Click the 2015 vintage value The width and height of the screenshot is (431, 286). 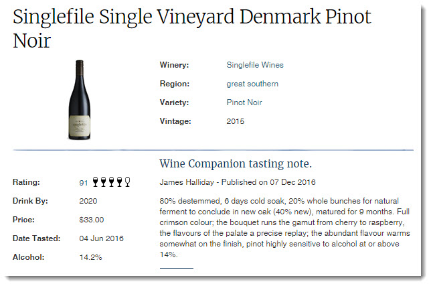coord(236,121)
